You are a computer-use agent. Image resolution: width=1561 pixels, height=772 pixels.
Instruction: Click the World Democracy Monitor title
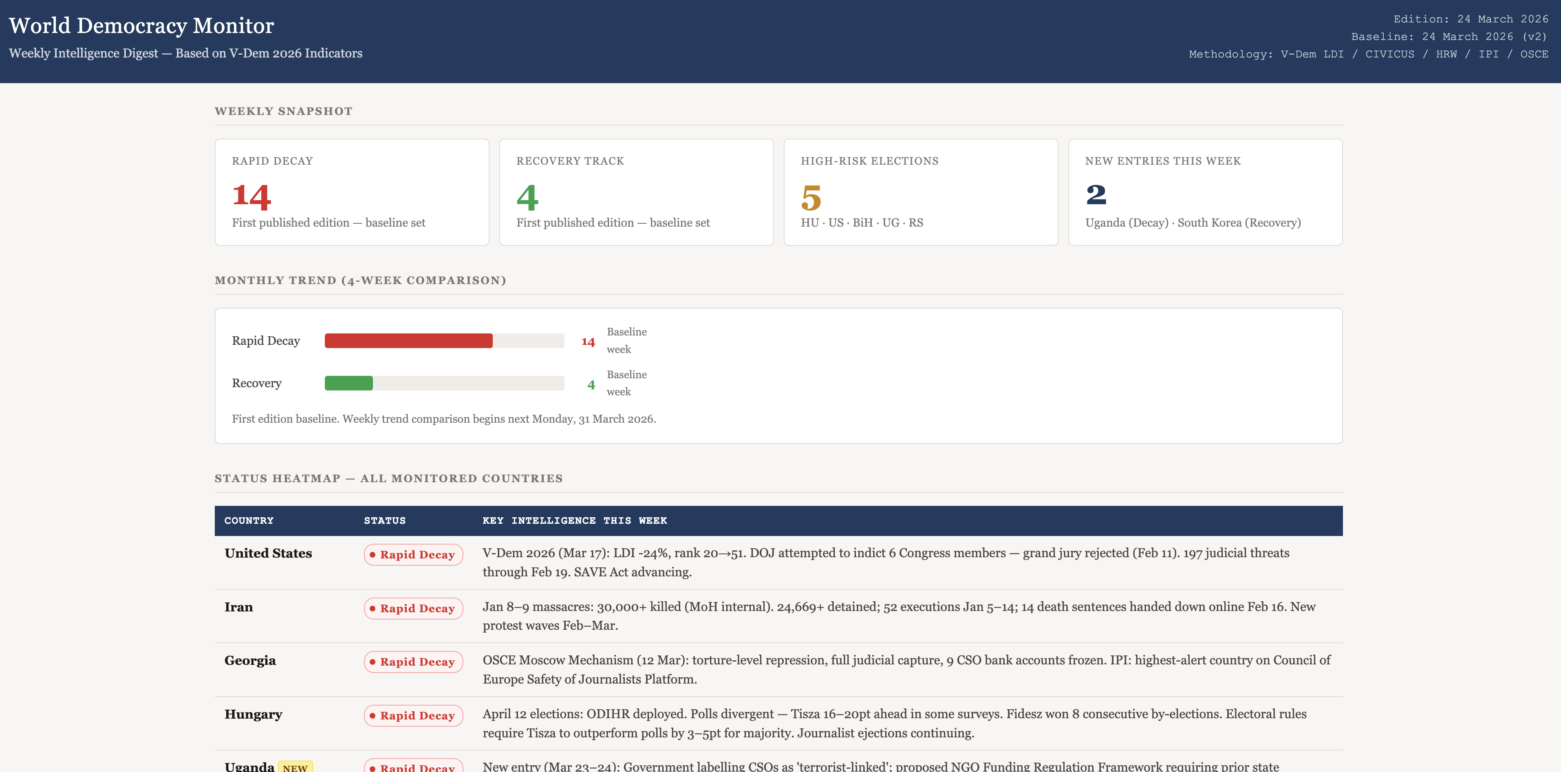click(141, 25)
